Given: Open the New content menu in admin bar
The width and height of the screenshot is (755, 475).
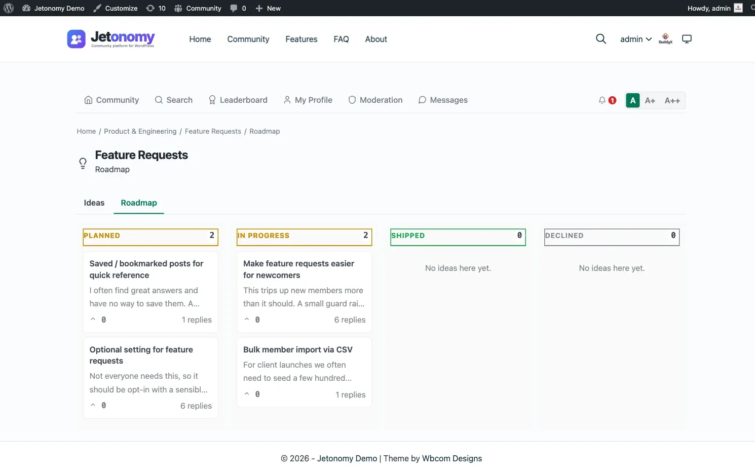Looking at the screenshot, I should 268,8.
